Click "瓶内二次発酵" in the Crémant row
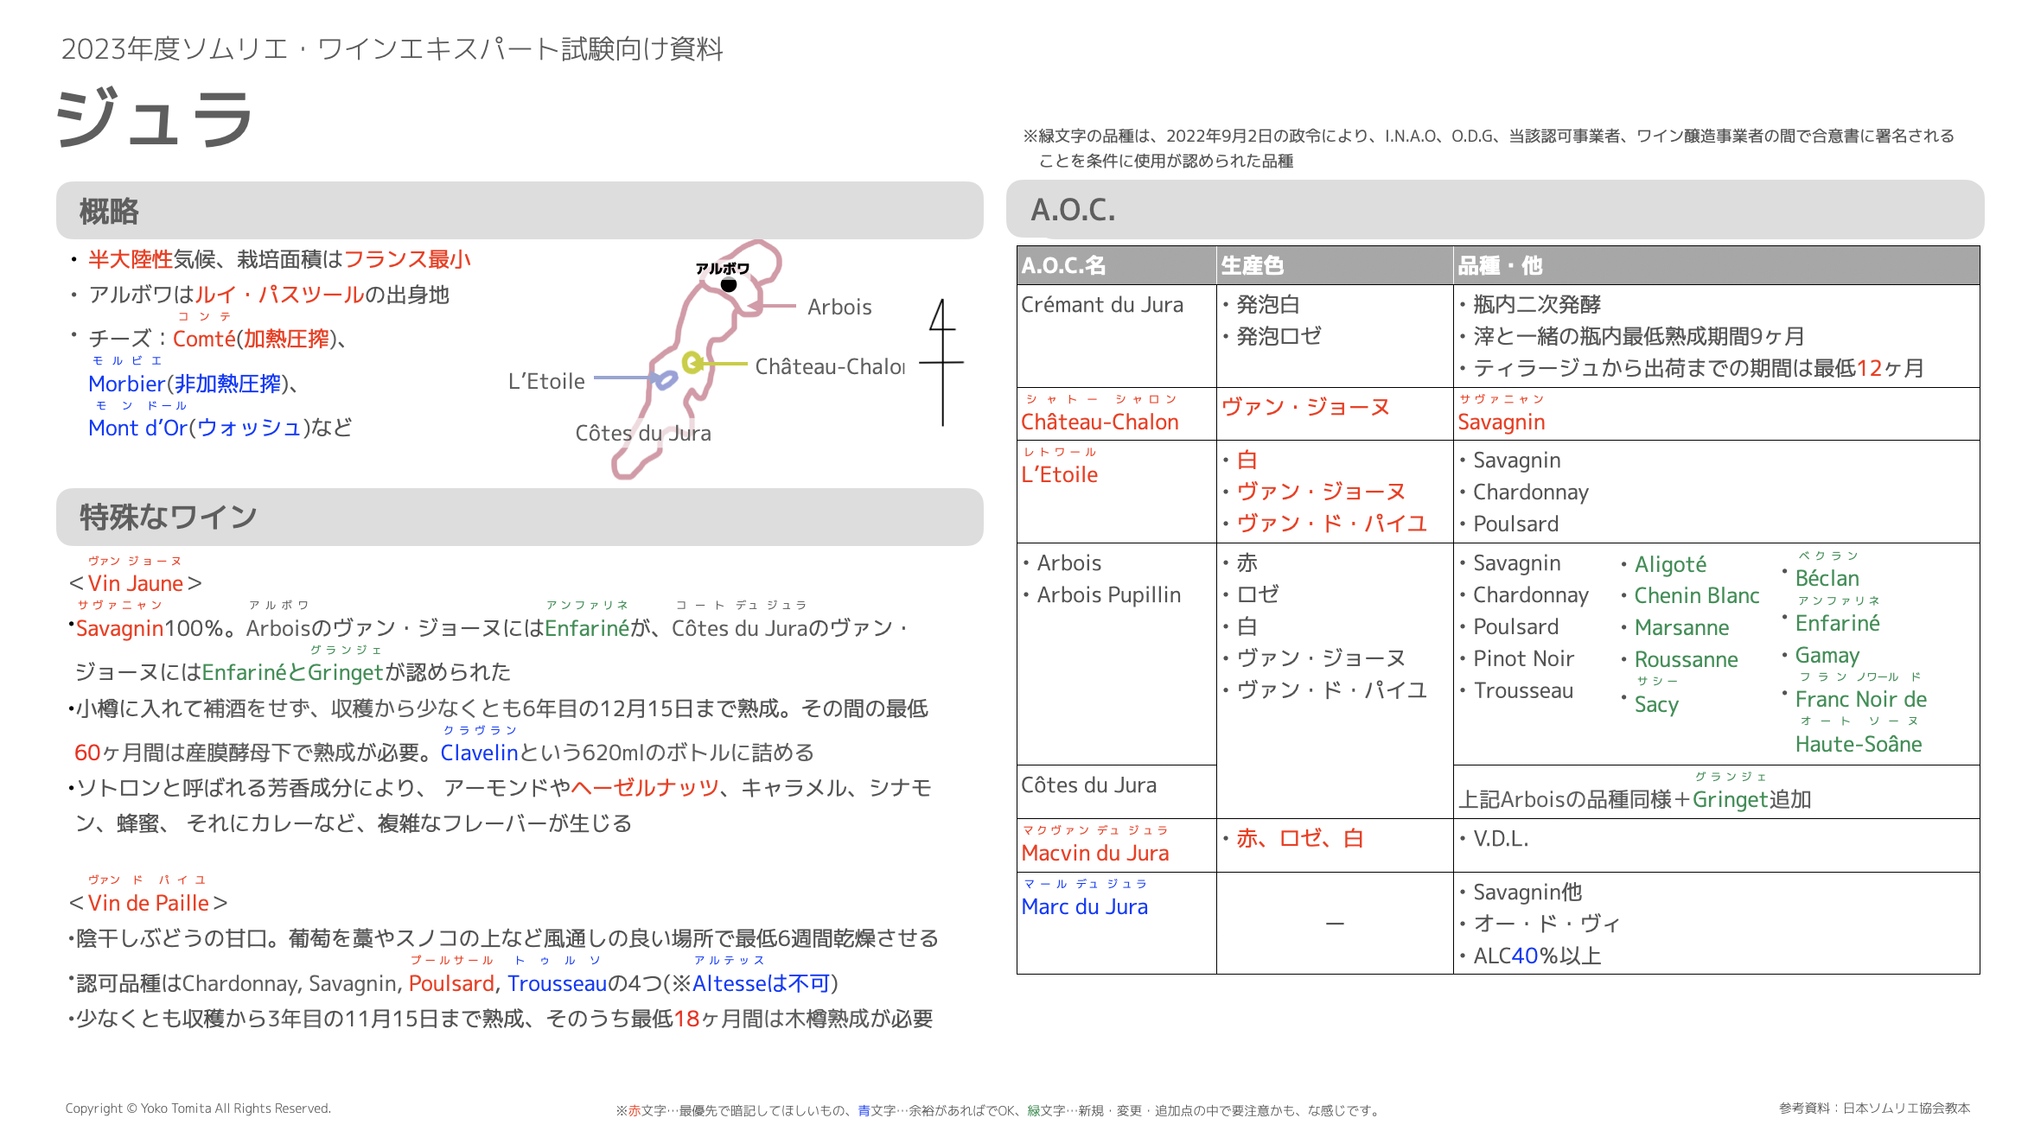 click(x=1537, y=304)
